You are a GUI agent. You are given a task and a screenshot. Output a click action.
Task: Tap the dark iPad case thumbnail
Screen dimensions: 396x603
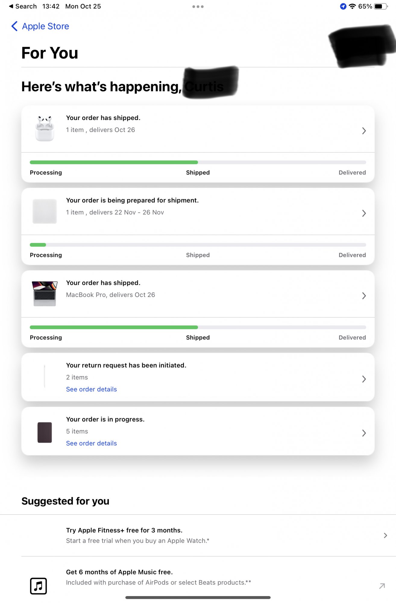(x=45, y=432)
